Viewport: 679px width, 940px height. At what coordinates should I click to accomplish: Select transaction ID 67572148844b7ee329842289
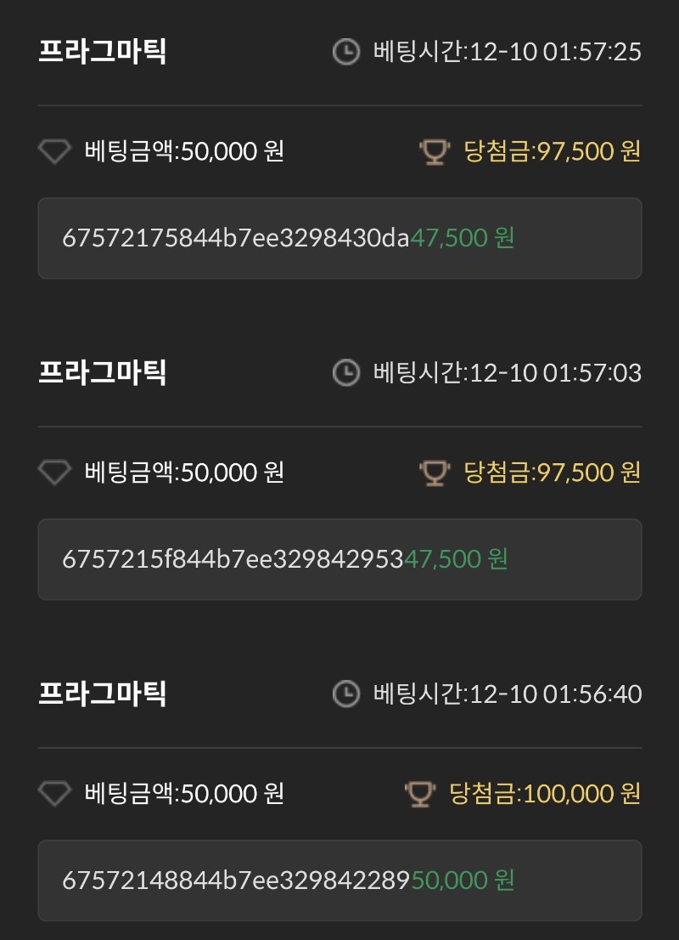click(x=236, y=881)
